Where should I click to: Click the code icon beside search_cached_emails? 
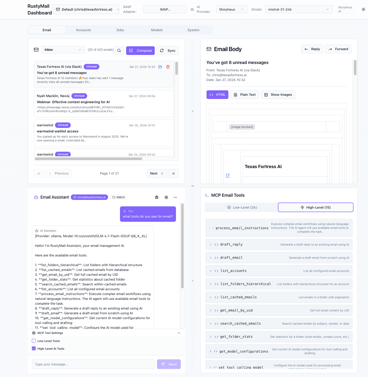pyautogui.click(x=216, y=324)
